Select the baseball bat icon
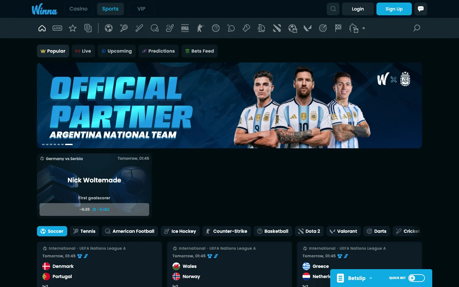Viewport: 459px width, 287px height. tap(139, 28)
